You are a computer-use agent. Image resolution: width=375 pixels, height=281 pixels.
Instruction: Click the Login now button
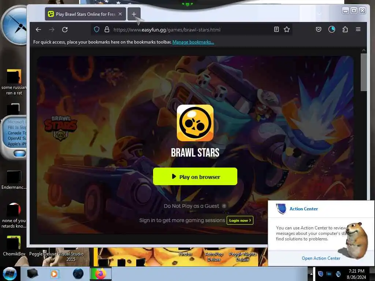click(x=240, y=220)
